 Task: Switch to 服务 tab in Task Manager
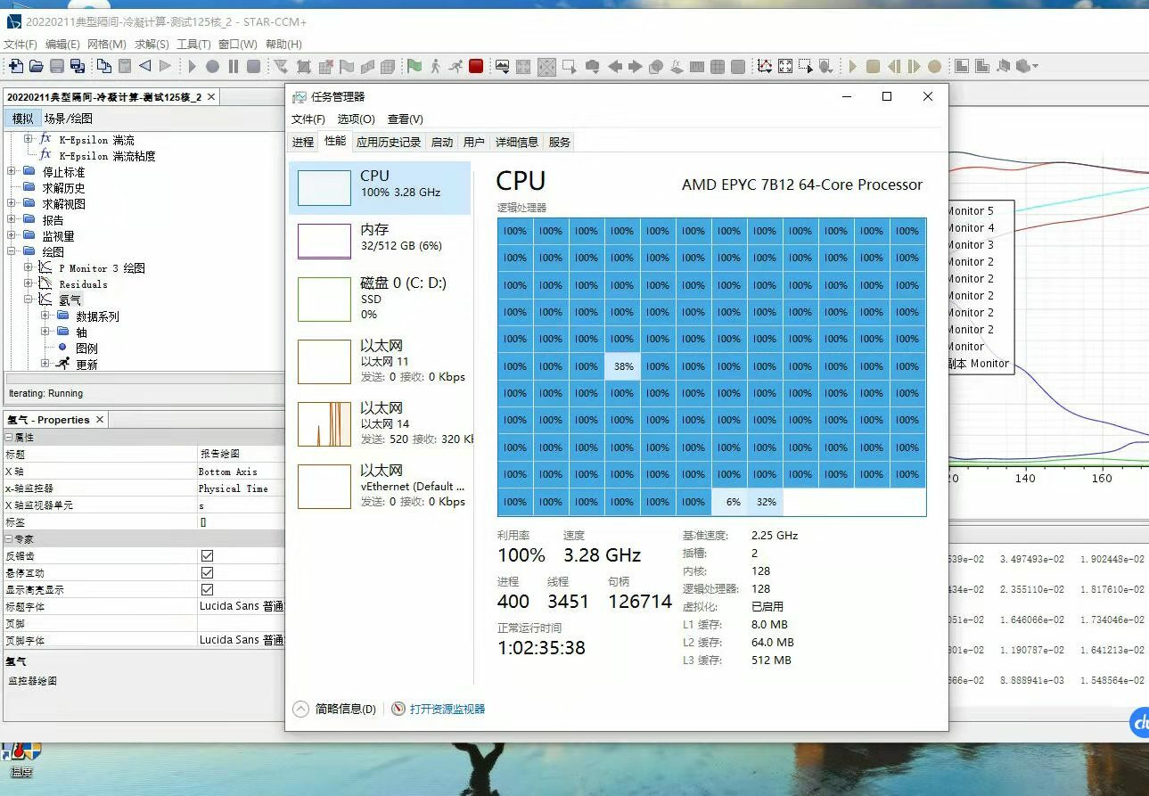[x=559, y=142]
